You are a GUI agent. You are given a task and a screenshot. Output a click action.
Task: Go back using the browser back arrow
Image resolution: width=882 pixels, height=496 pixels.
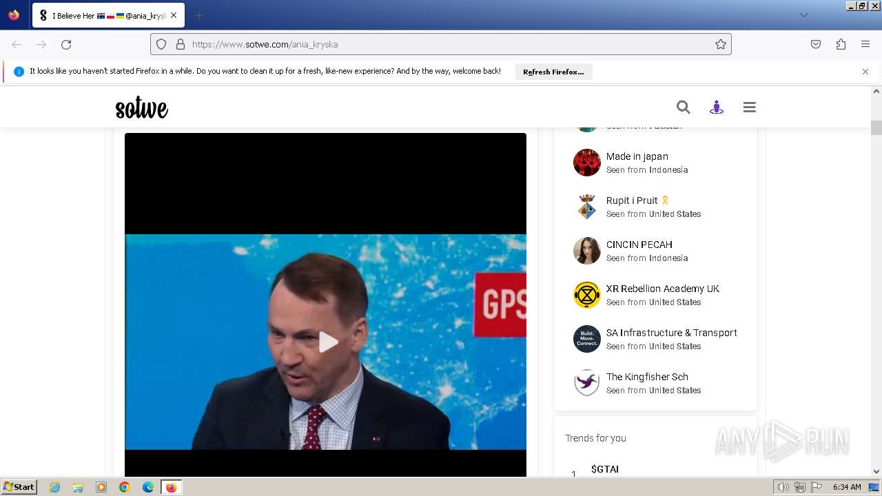click(17, 44)
